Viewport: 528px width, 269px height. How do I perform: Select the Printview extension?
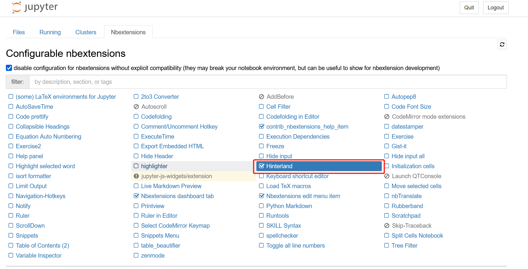point(153,206)
